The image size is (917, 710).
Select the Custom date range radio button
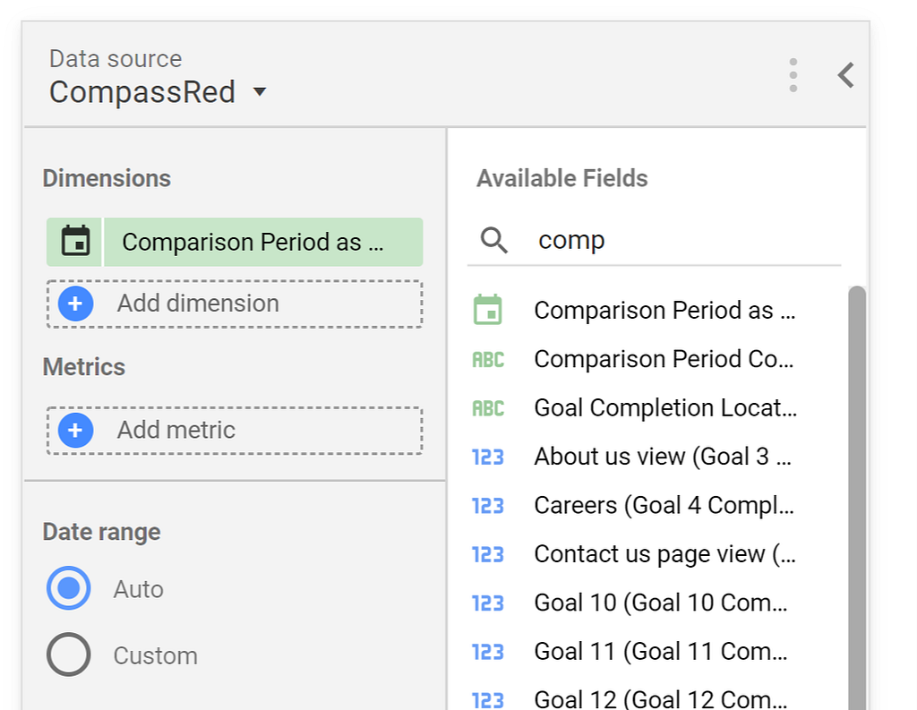68,654
